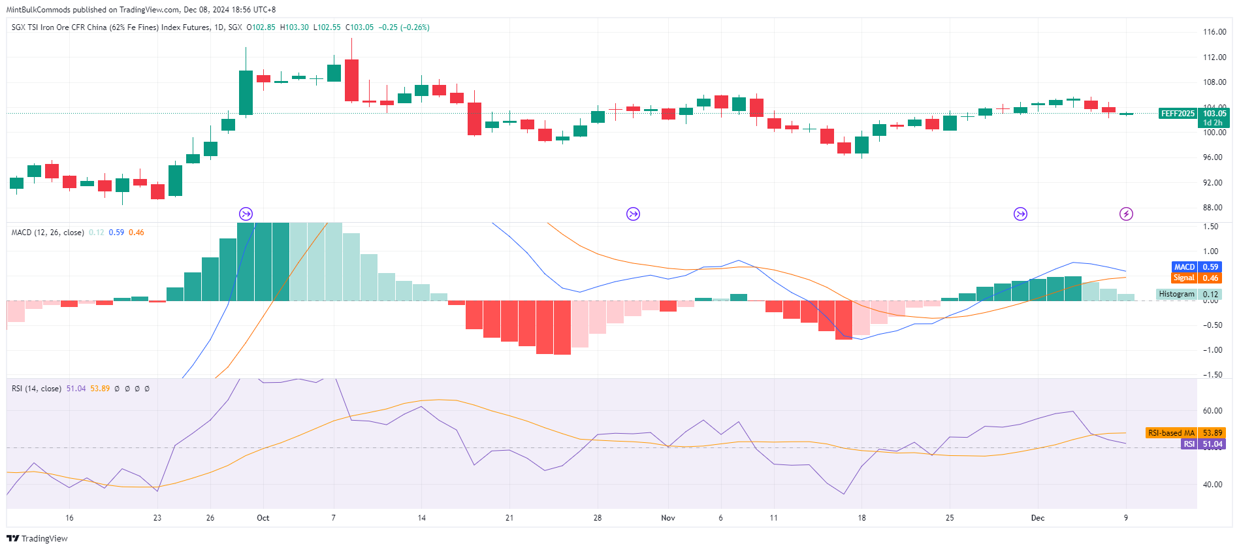This screenshot has width=1239, height=550.
Task: Click the RSI 51.04 value label
Action: [x=1203, y=444]
